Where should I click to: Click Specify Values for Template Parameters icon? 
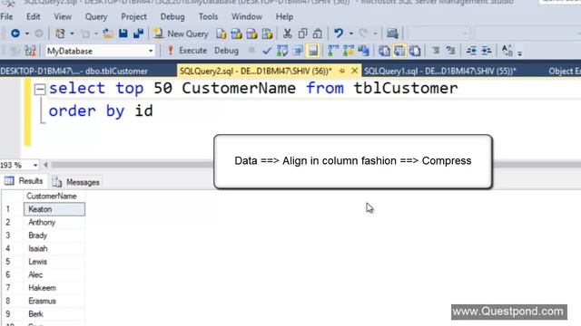(x=507, y=51)
